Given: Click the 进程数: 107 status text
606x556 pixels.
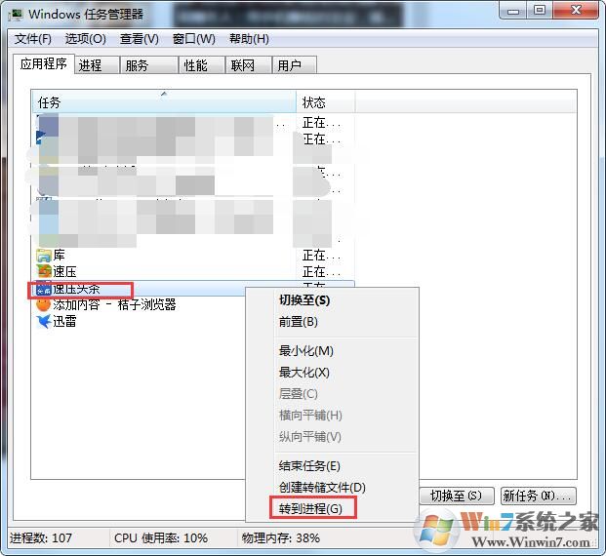Looking at the screenshot, I should [41, 538].
